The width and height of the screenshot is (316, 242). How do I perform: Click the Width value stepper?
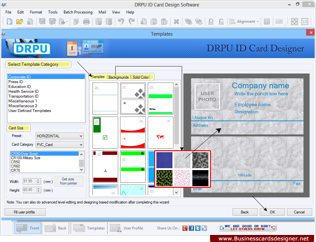38,181
